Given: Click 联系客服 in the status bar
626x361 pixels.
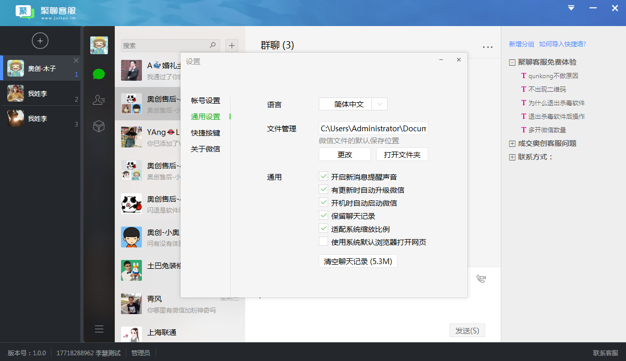Looking at the screenshot, I should 606,353.
